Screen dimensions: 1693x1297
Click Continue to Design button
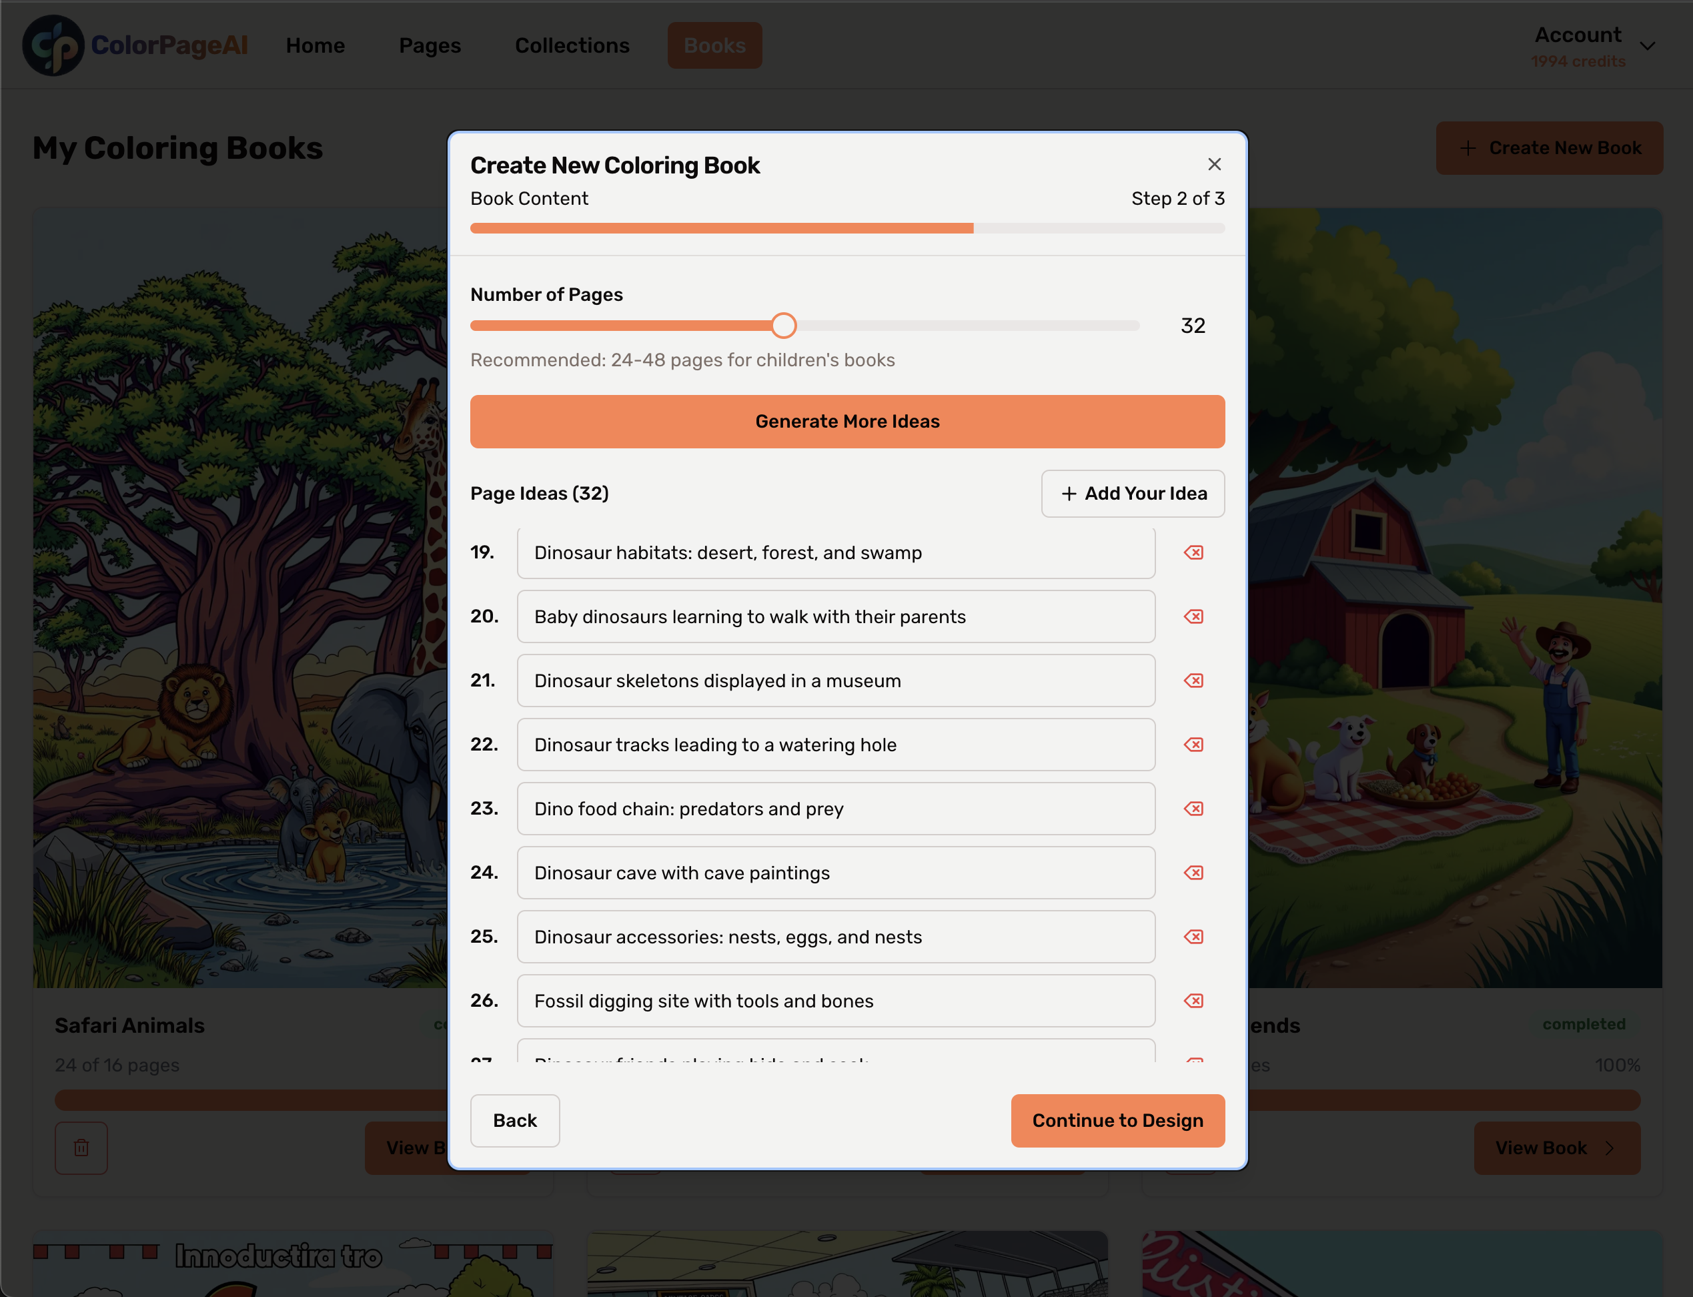point(1117,1120)
